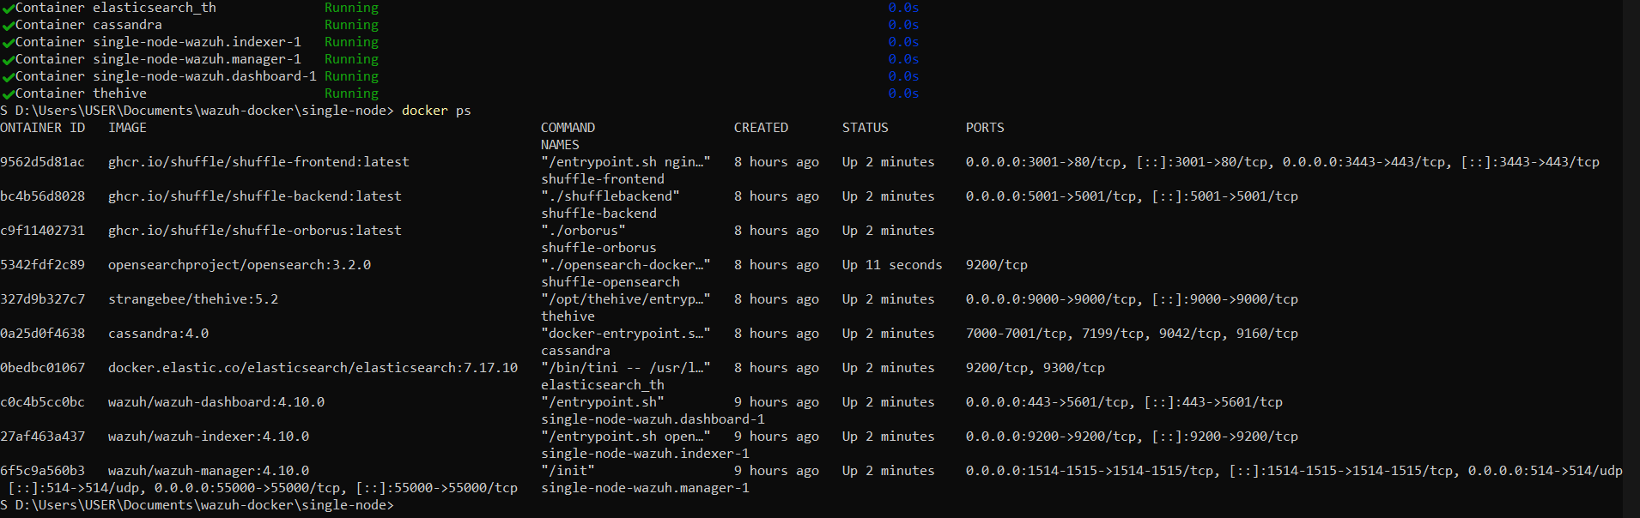
Task: Click the checkmark beside single-node-wazuh.manager-1 container
Action: click(x=8, y=60)
